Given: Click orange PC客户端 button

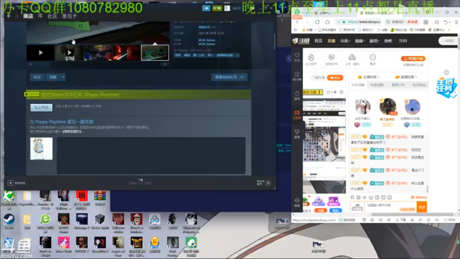Looking at the screenshot, I should [x=413, y=59].
